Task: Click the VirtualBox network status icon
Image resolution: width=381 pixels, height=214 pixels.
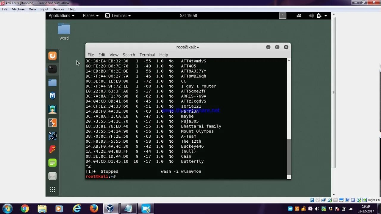Action: 324,200
